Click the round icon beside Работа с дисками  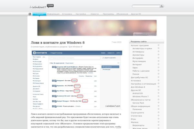[158, 71]
